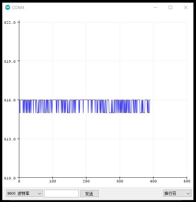Click the 发送 send button

click(x=89, y=193)
